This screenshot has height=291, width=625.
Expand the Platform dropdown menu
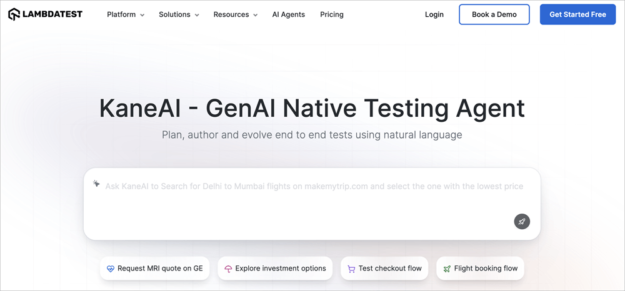[126, 14]
